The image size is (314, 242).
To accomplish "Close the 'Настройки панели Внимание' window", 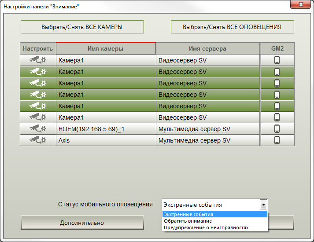I will pos(300,4).
